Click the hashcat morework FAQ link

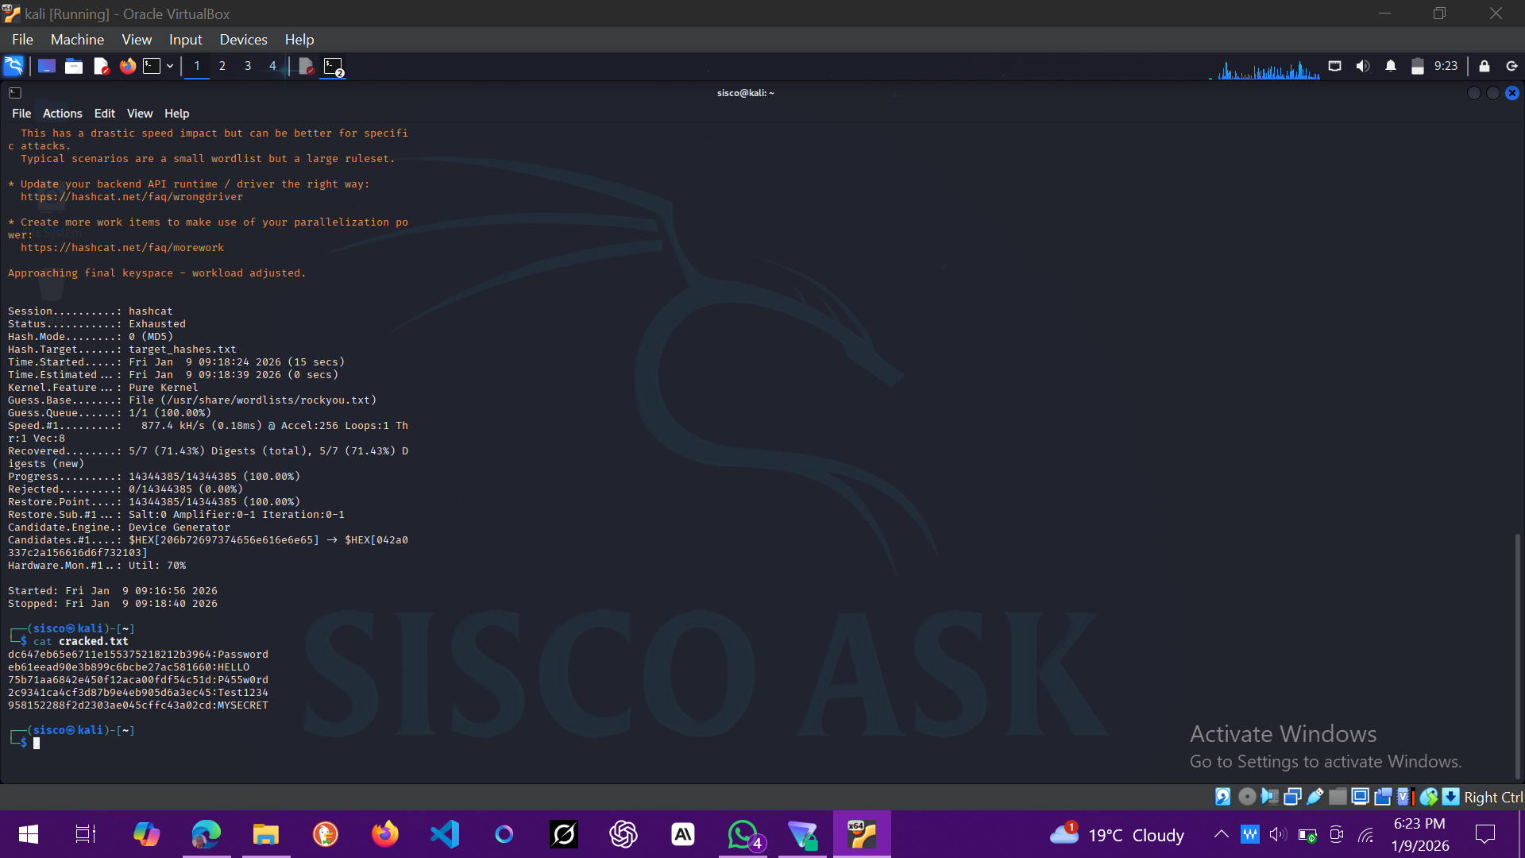click(122, 248)
